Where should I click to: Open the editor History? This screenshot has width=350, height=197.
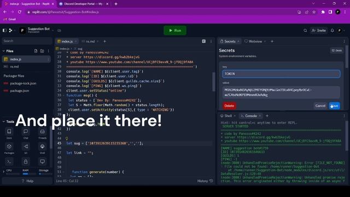(x=205, y=181)
